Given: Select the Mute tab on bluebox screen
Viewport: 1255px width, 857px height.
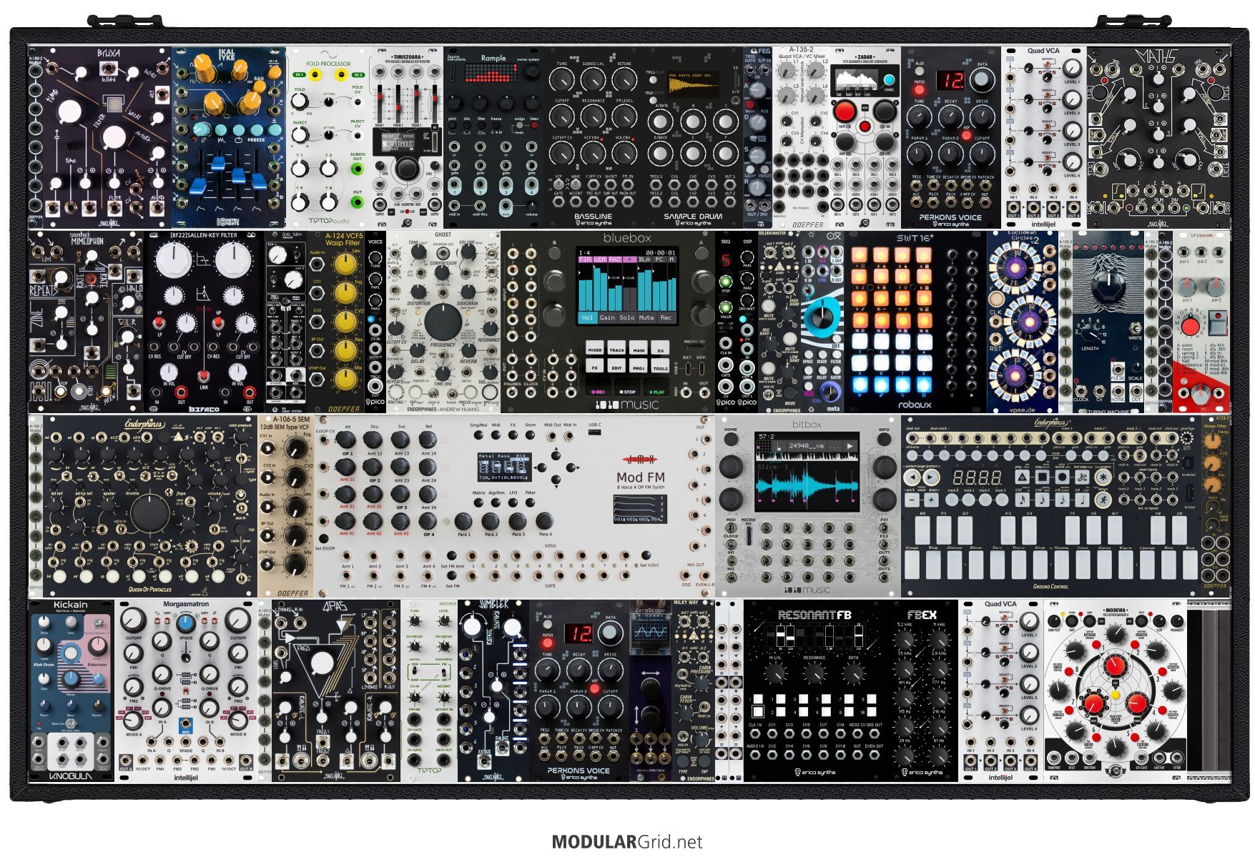Looking at the screenshot, I should click(x=646, y=317).
